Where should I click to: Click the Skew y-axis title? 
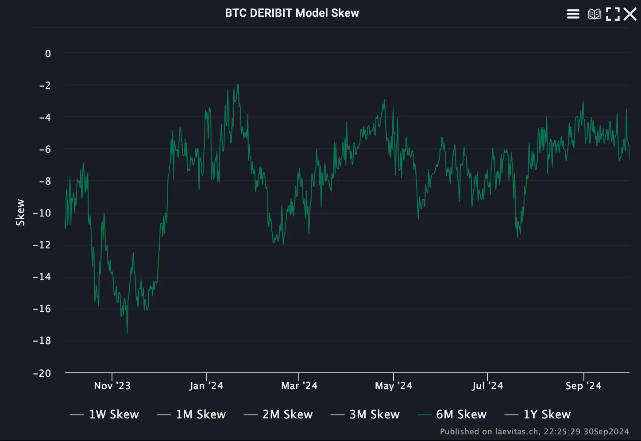20,213
